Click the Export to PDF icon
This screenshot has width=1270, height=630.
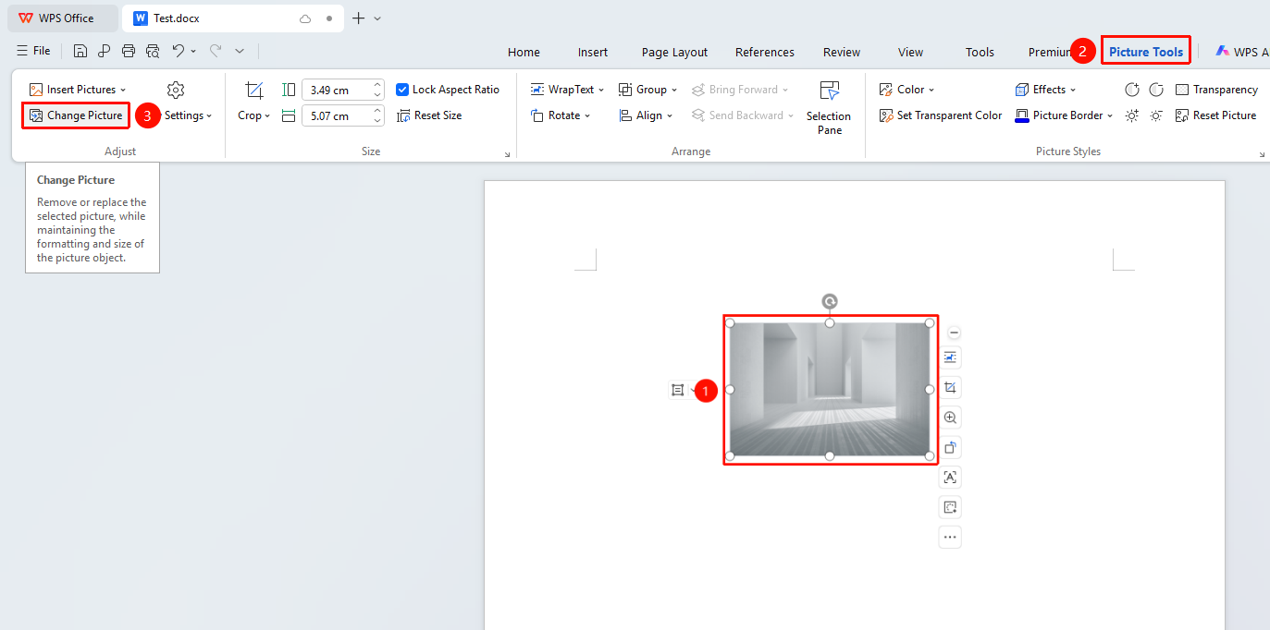click(105, 51)
